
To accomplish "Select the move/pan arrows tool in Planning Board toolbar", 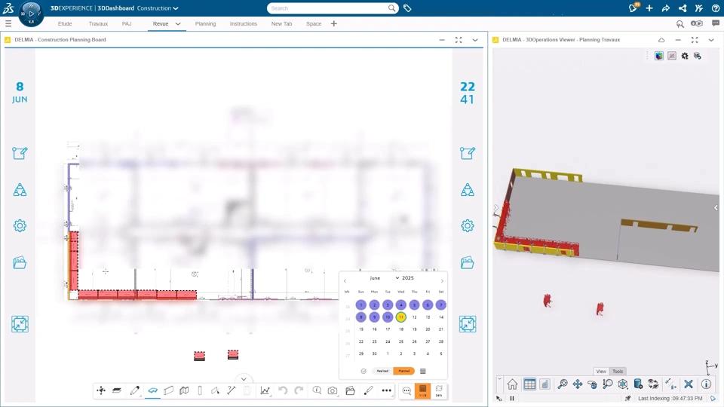I will (x=101, y=390).
